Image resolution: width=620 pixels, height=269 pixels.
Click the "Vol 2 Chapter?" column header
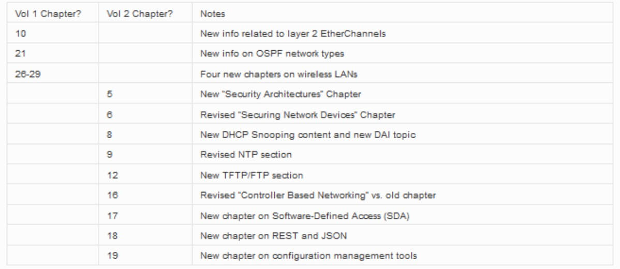tap(139, 14)
